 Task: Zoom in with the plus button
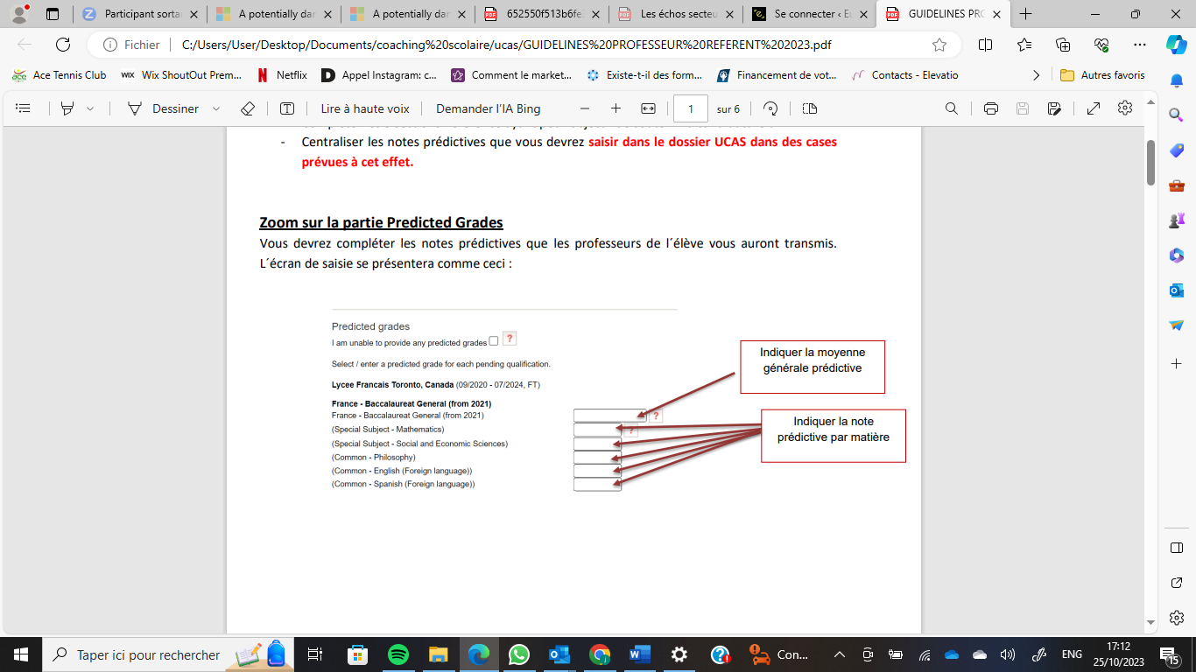(x=616, y=108)
